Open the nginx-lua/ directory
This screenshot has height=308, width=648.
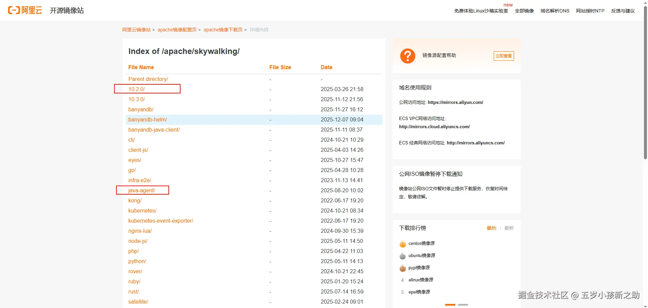coord(140,231)
